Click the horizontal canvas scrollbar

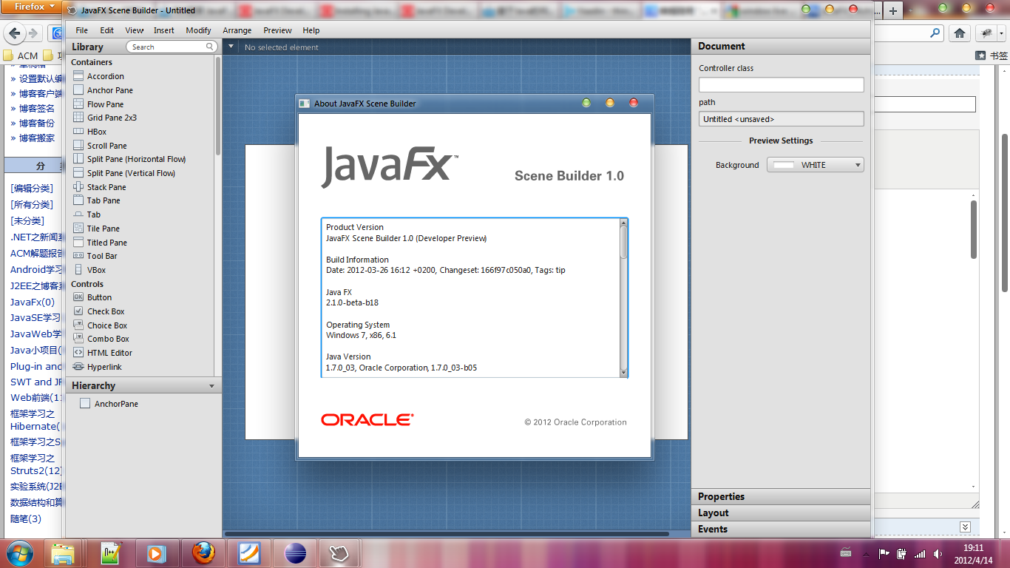pyautogui.click(x=447, y=533)
